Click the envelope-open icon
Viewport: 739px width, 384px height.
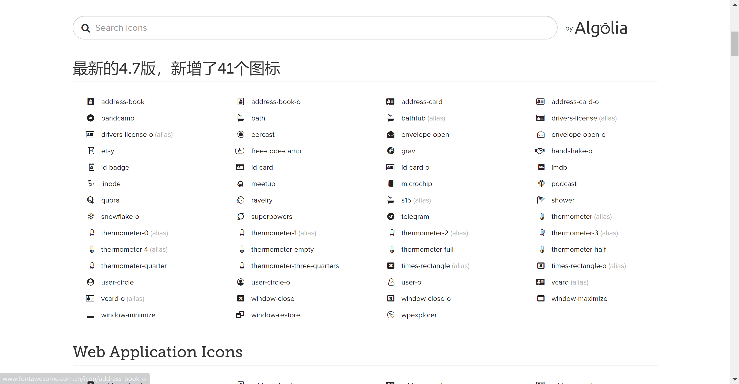pyautogui.click(x=391, y=134)
